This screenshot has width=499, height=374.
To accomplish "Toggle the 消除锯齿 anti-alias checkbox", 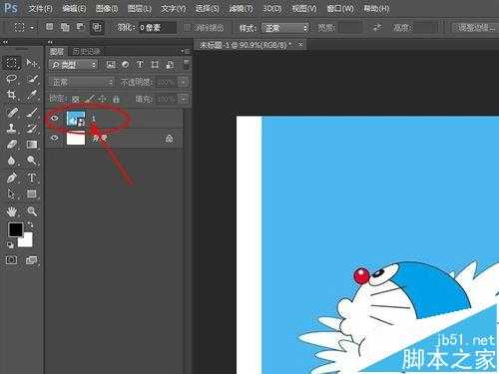I will (187, 28).
